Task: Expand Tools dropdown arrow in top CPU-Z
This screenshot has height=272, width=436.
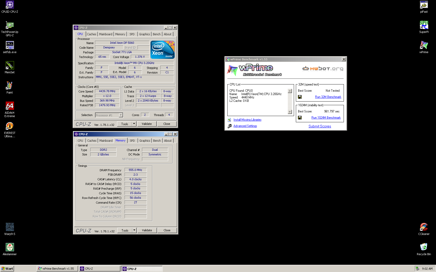Action: point(134,124)
